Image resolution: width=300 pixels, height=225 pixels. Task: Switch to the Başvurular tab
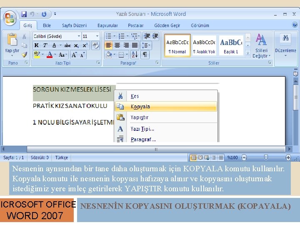click(x=107, y=25)
